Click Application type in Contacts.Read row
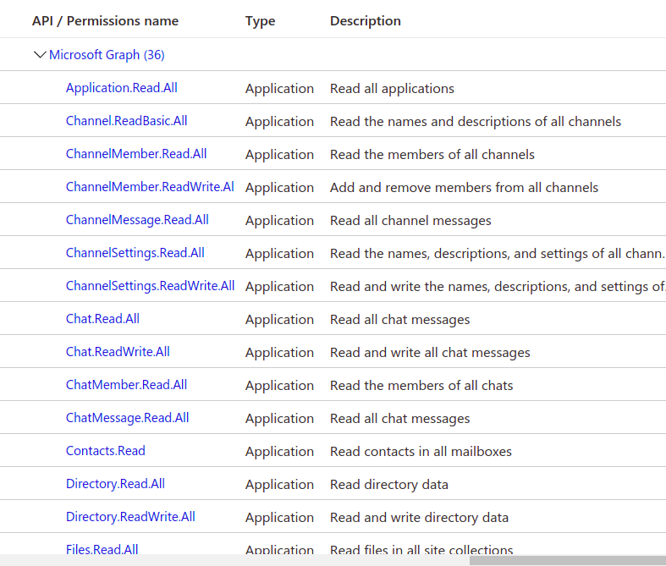666x566 pixels. tap(279, 451)
